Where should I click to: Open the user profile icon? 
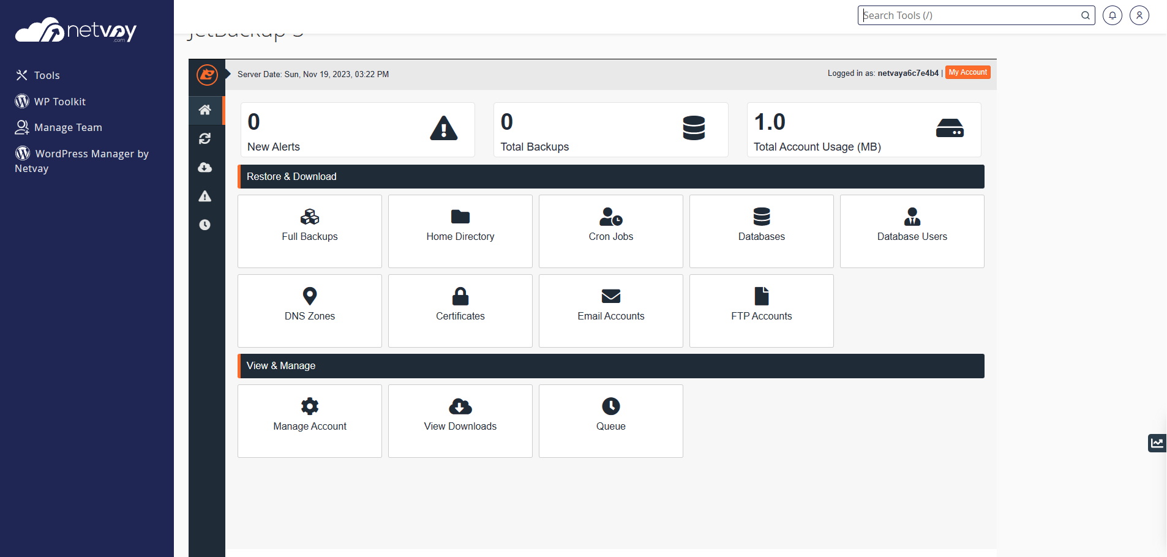[x=1139, y=15]
